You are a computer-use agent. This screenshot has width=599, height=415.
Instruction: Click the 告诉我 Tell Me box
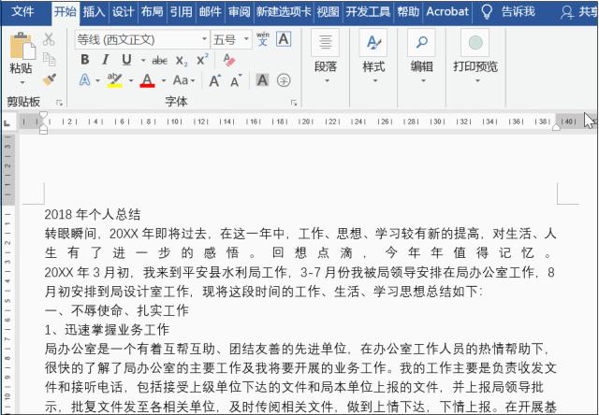pyautogui.click(x=518, y=12)
